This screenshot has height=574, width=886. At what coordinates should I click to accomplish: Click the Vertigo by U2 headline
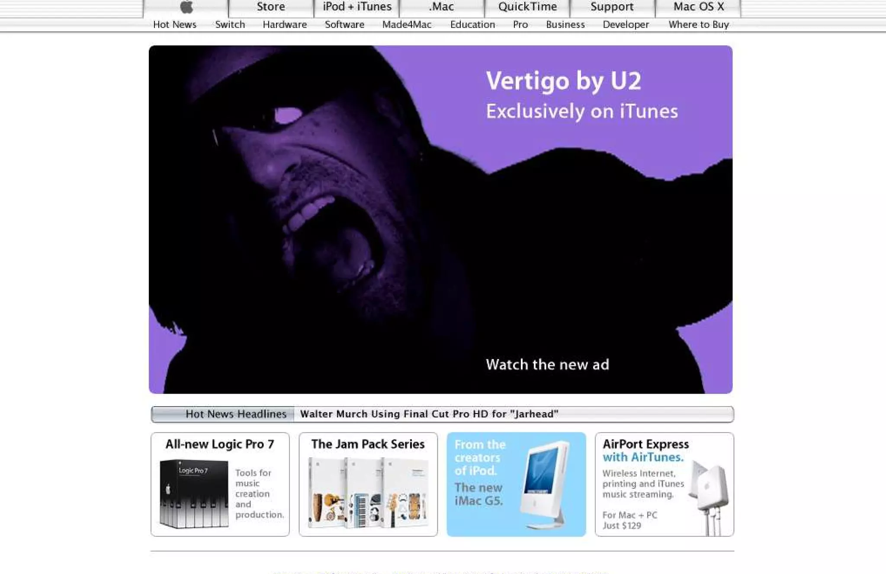coord(563,81)
